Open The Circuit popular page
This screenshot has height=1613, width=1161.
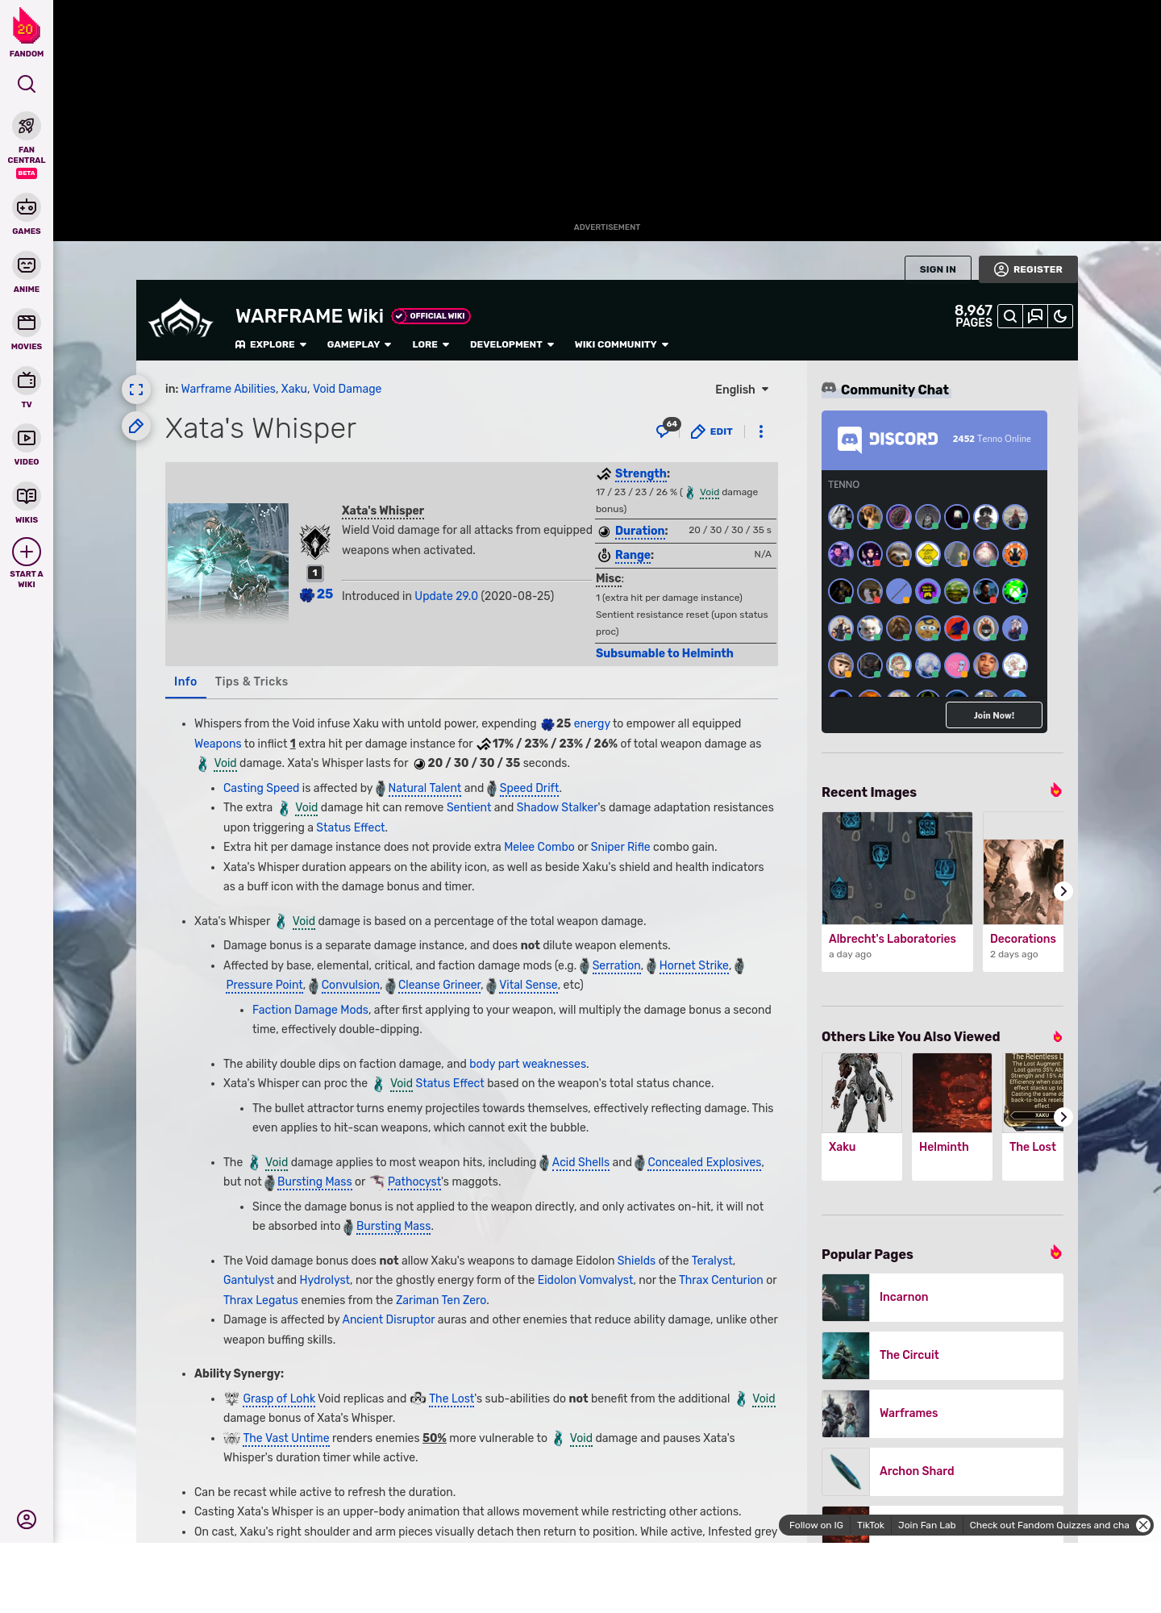coord(943,1355)
